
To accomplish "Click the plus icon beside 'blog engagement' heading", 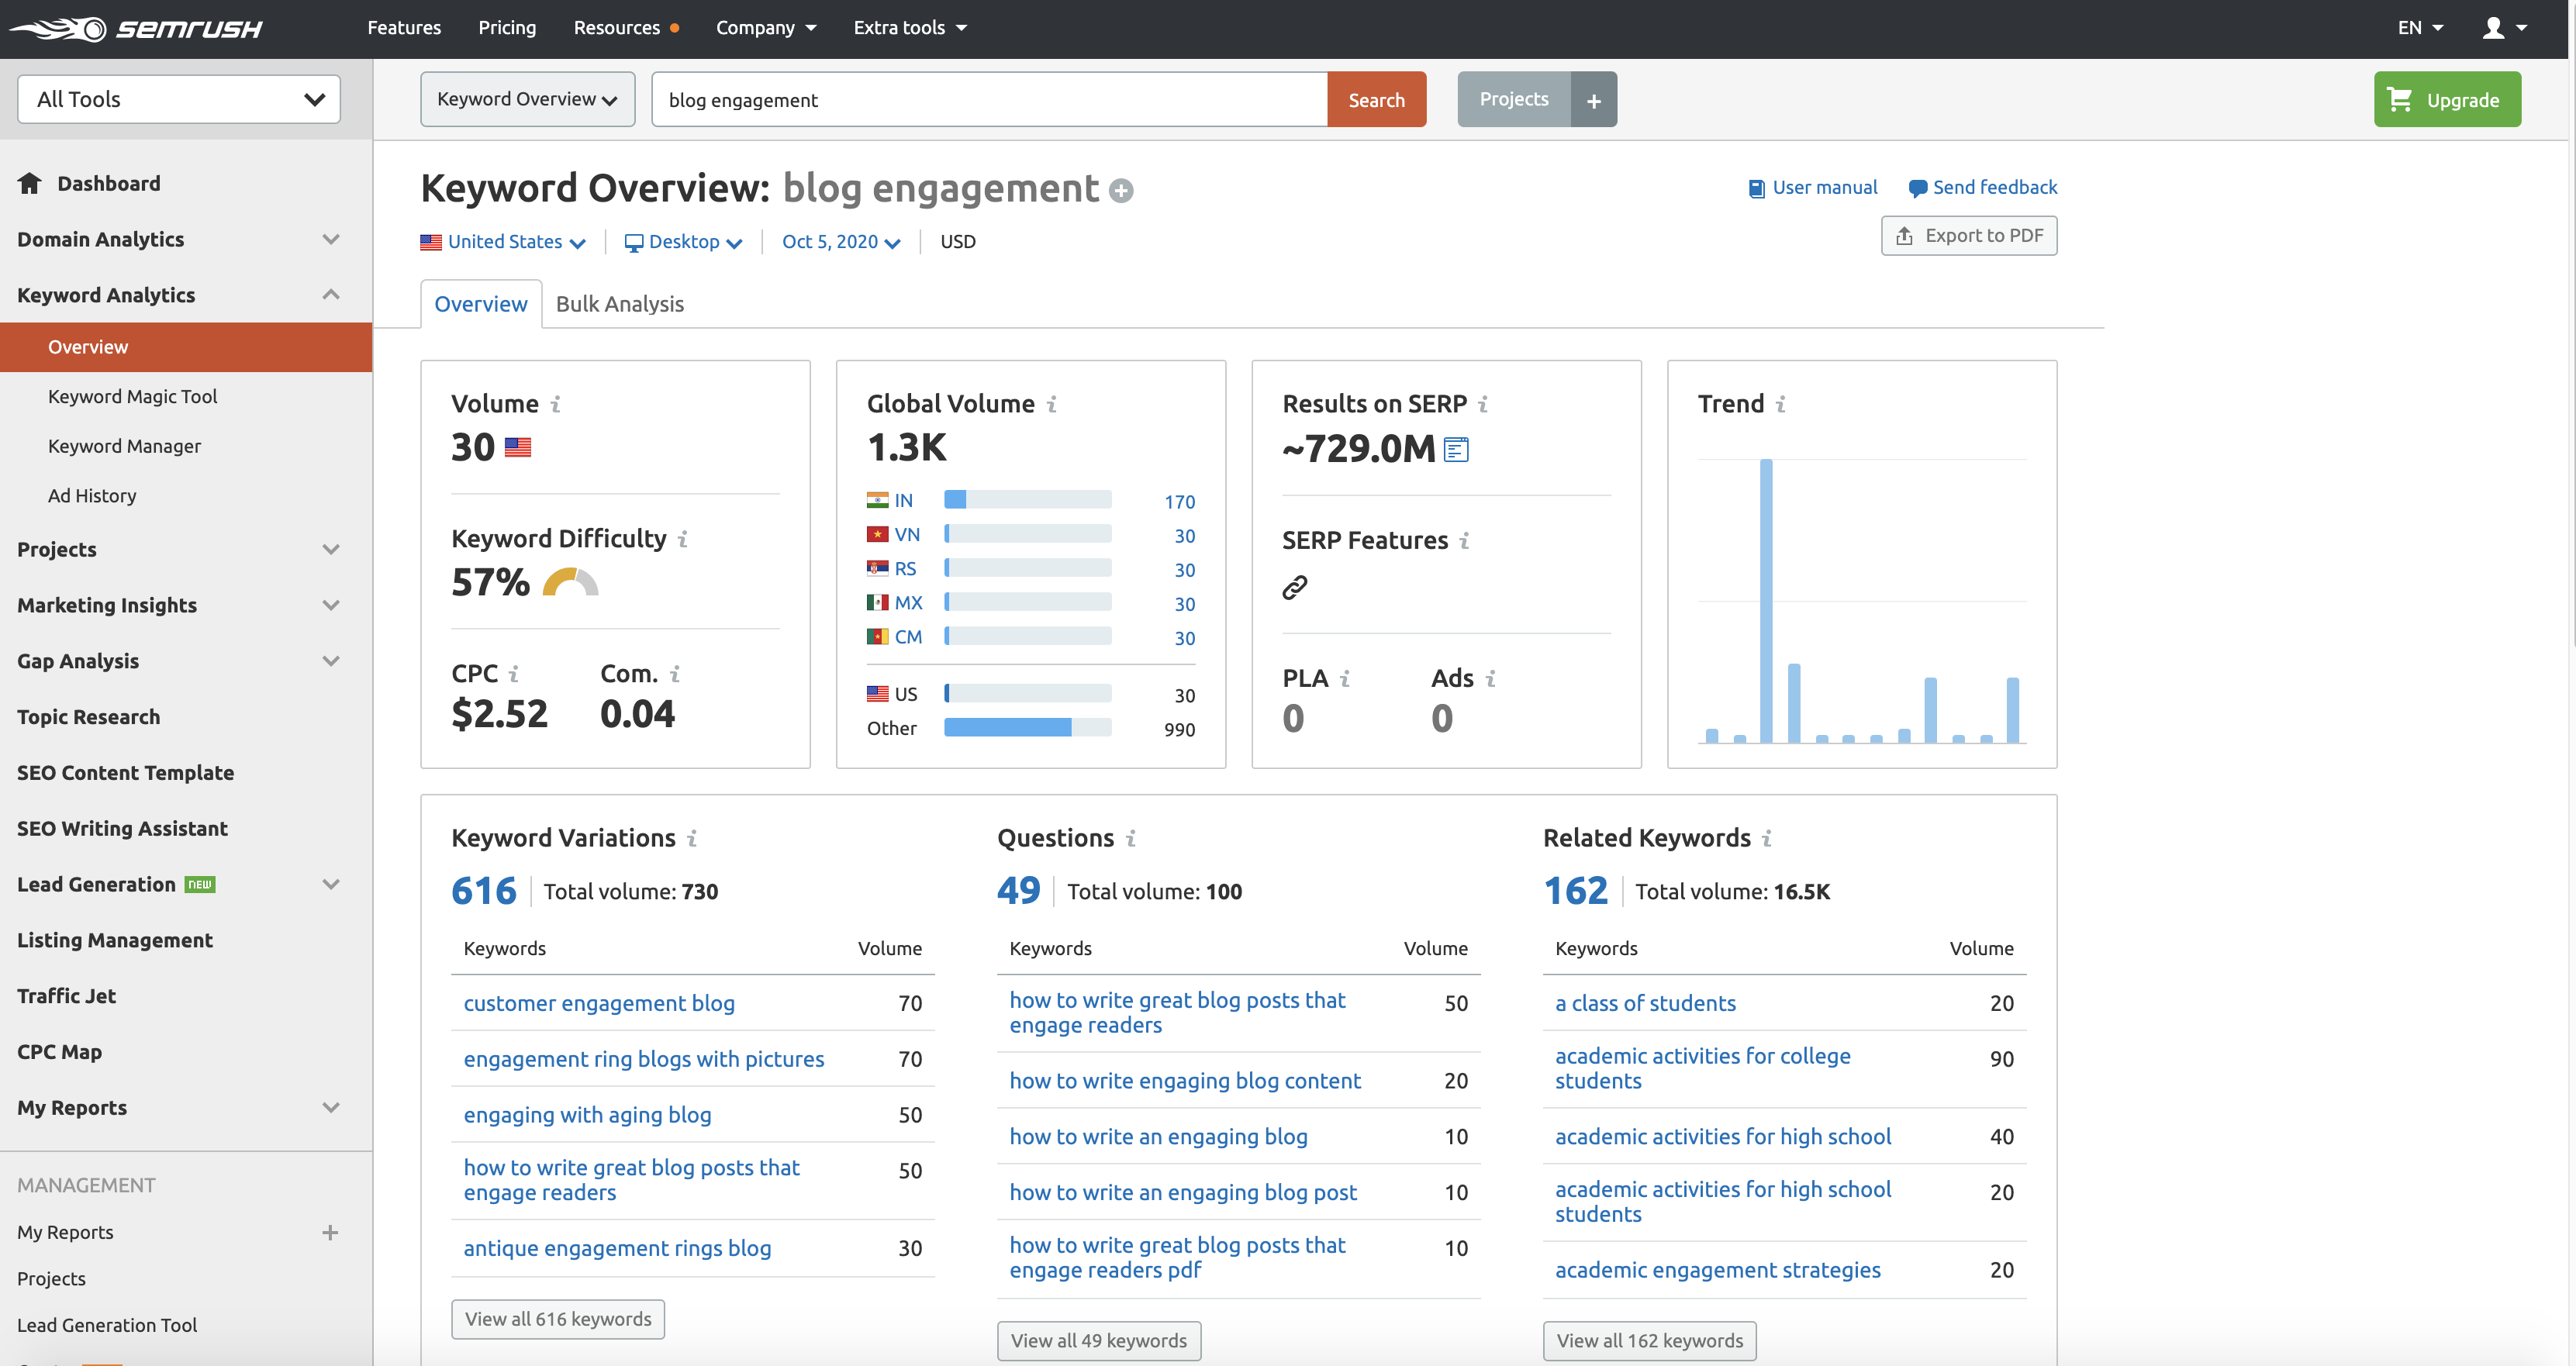I will 1122,190.
